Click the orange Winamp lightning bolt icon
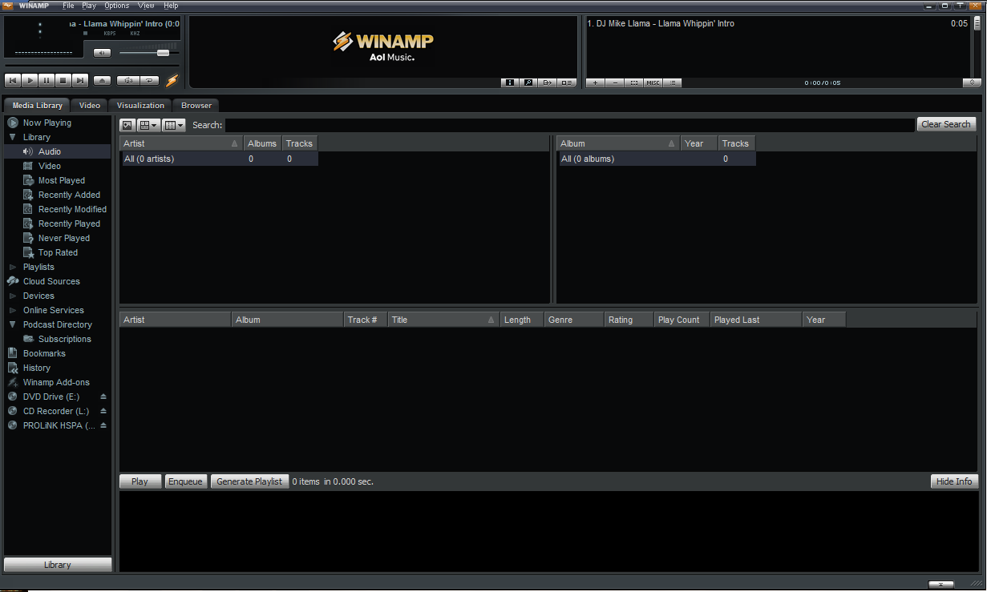This screenshot has height=592, width=987. [172, 80]
